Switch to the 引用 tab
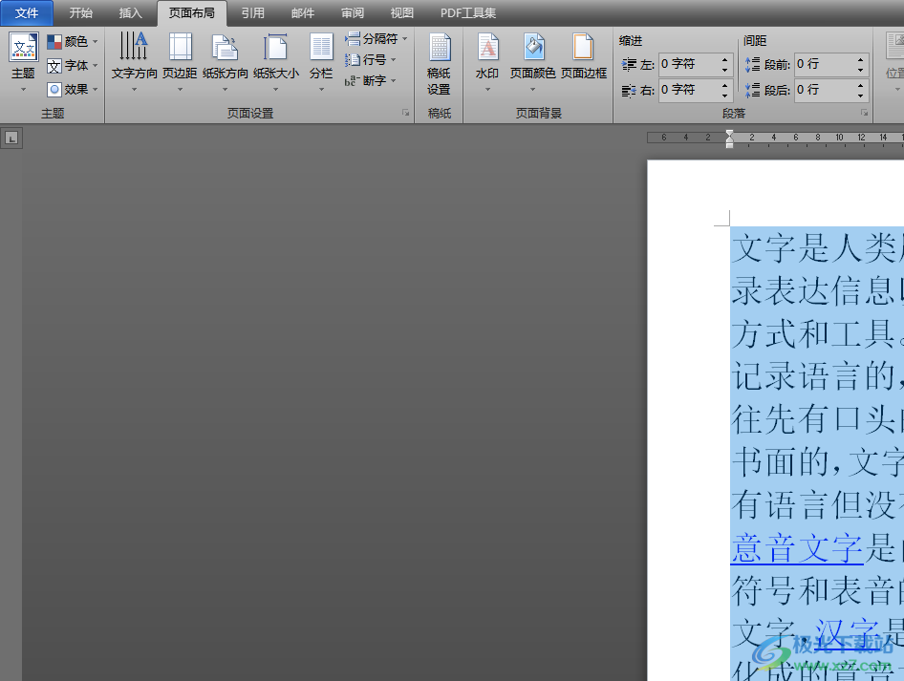904x681 pixels. coord(252,13)
